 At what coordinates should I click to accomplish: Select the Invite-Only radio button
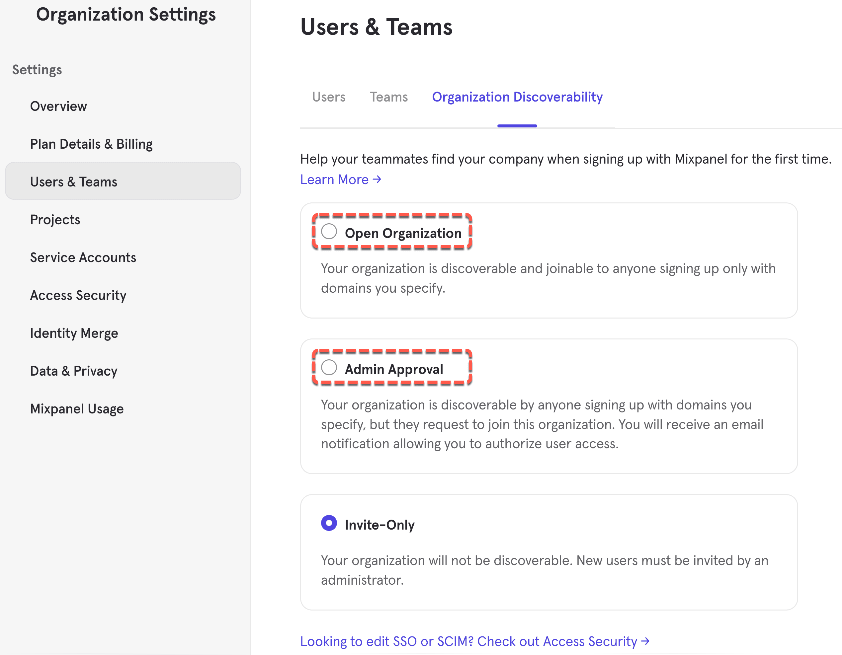tap(329, 523)
